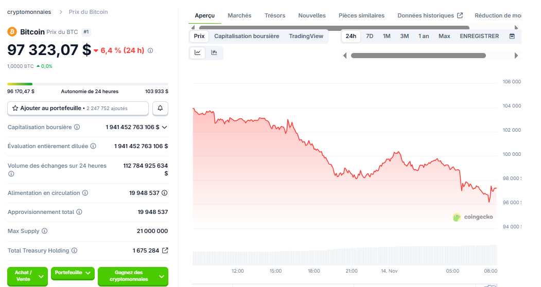Open the price alert bell icon
The image size is (541, 287).
160,109
